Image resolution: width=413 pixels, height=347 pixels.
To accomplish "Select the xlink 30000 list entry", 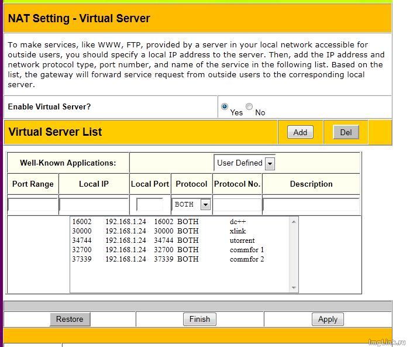I will coord(180,231).
